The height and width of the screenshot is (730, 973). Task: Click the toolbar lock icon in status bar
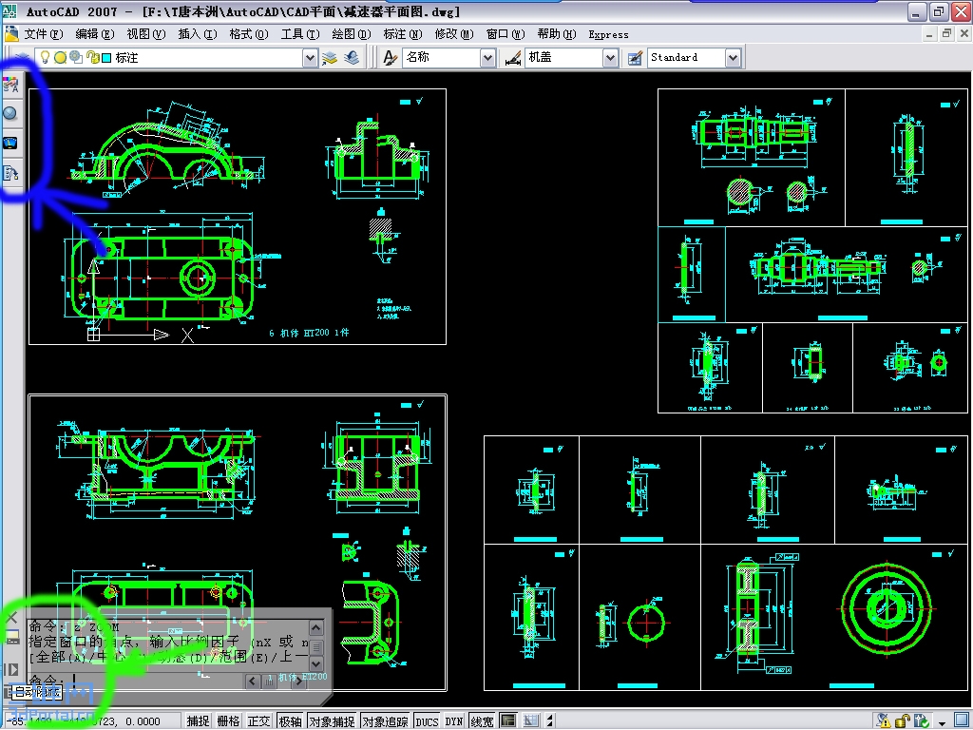point(902,721)
